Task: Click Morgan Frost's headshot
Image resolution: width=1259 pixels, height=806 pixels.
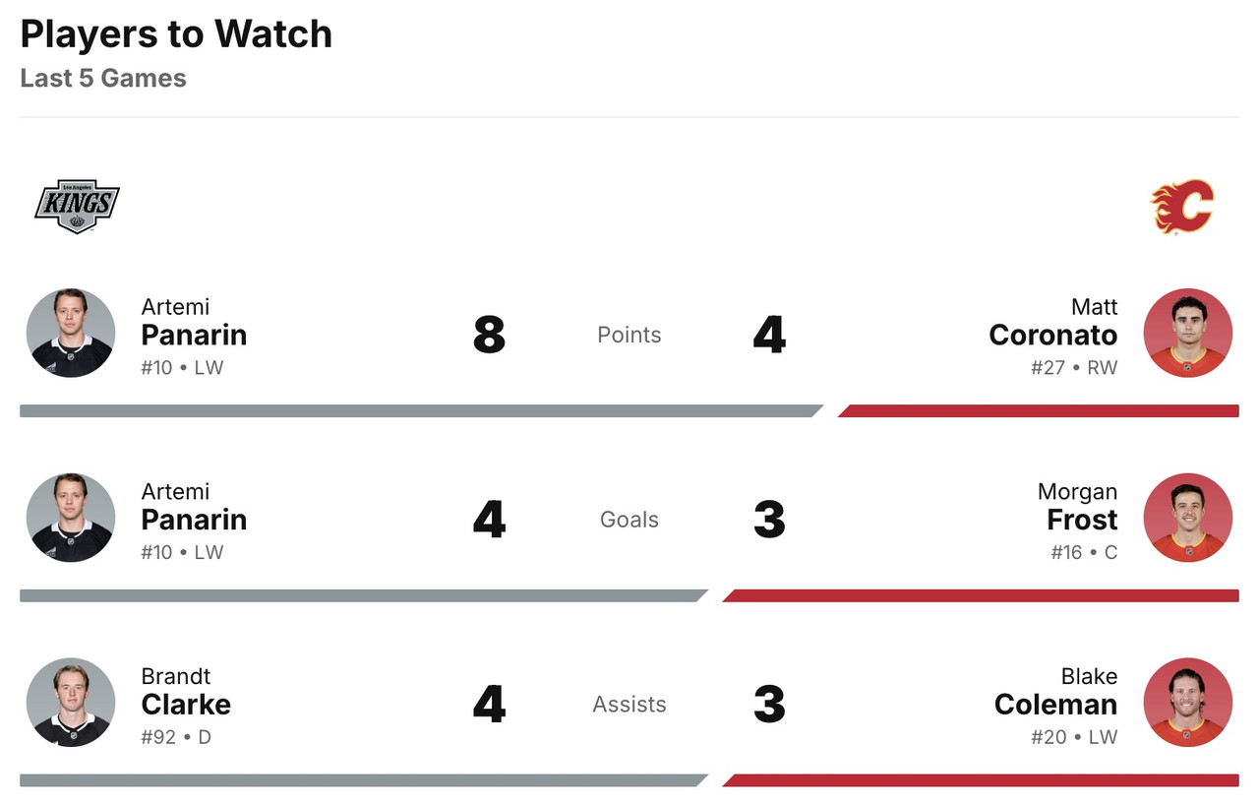Action: 1188,518
